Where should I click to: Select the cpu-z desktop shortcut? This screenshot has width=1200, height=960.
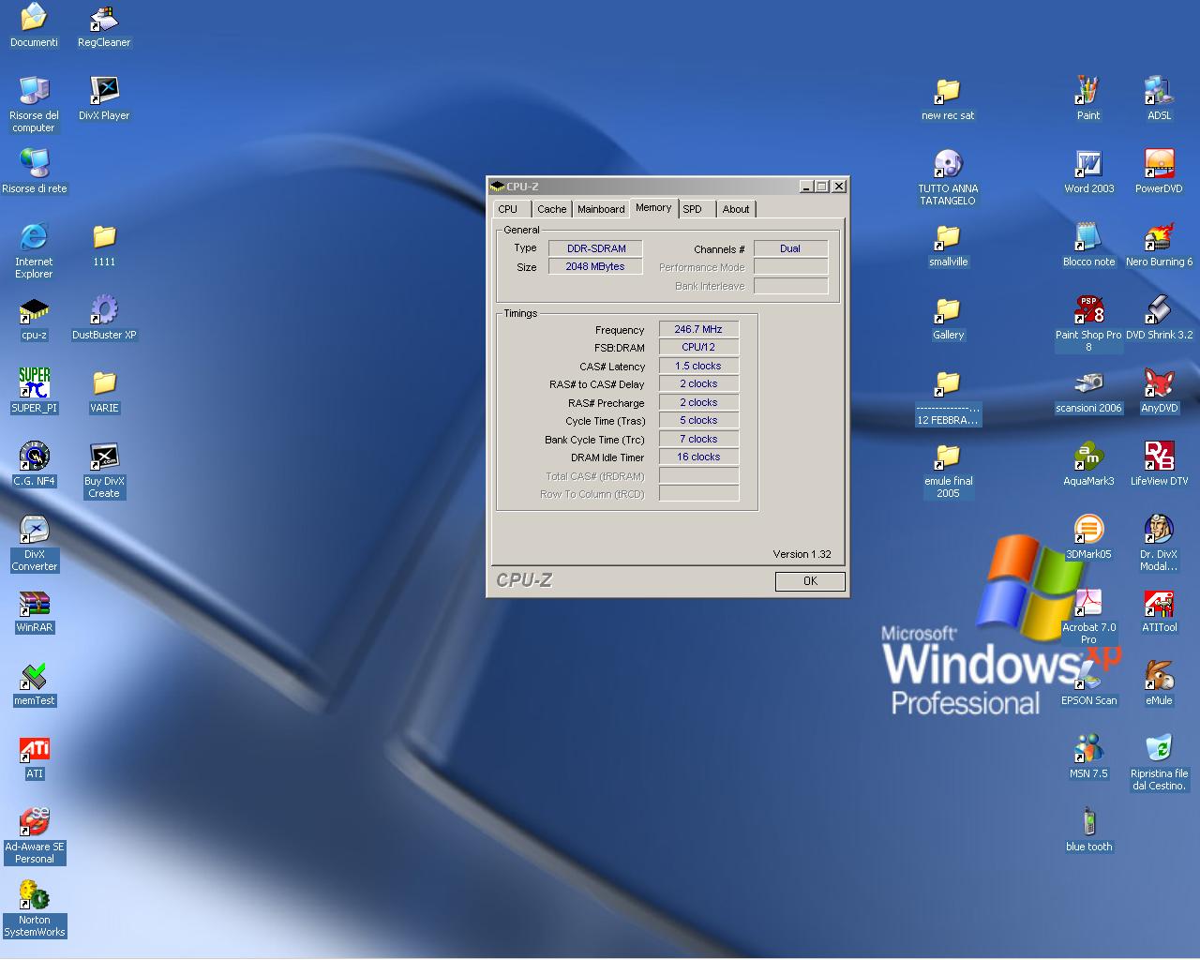click(x=34, y=318)
